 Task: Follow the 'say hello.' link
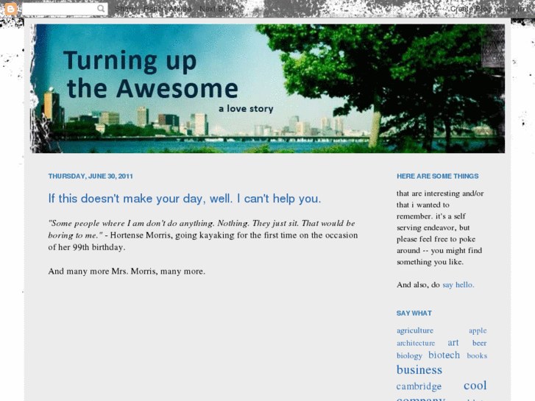coord(458,285)
